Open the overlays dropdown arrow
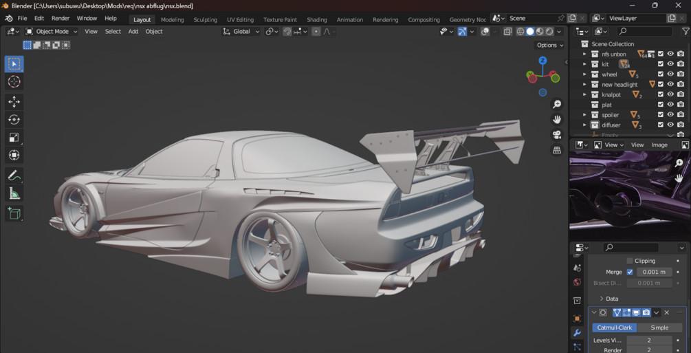Viewport: 691px width, 353px height. pyautogui.click(x=496, y=32)
